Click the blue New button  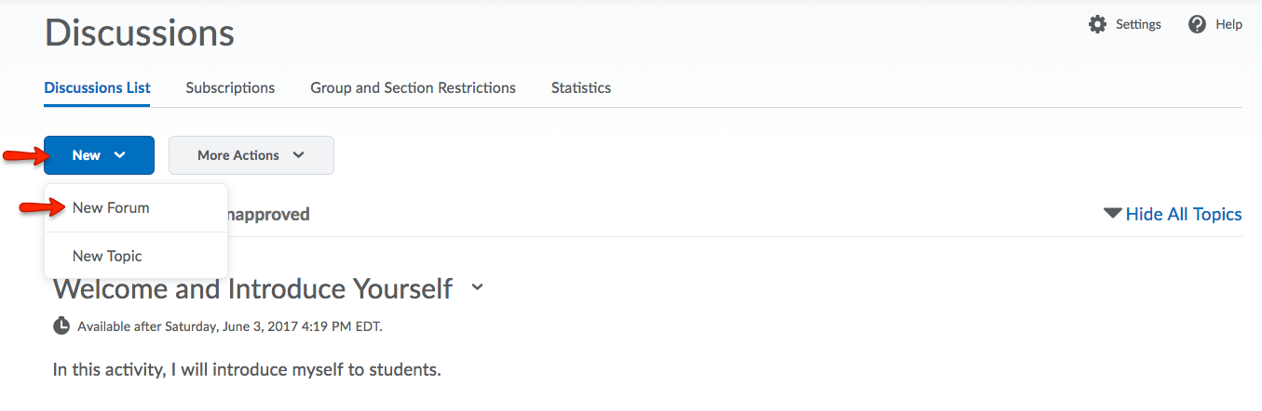(99, 155)
